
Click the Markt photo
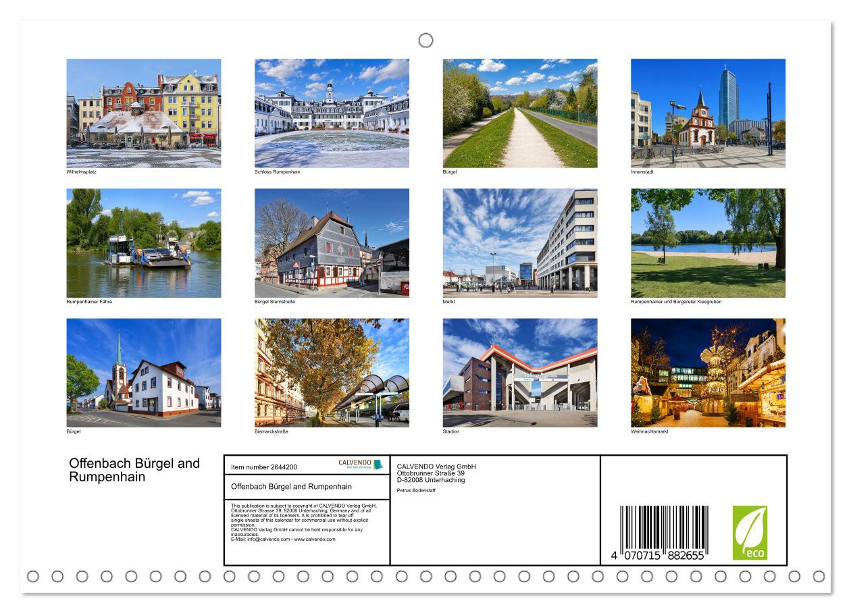(520, 243)
